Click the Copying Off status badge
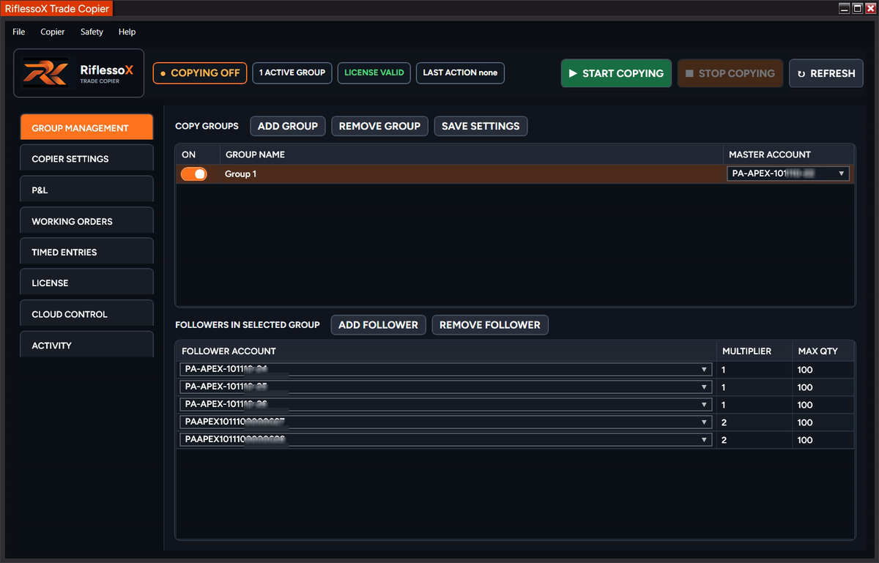 (x=200, y=73)
